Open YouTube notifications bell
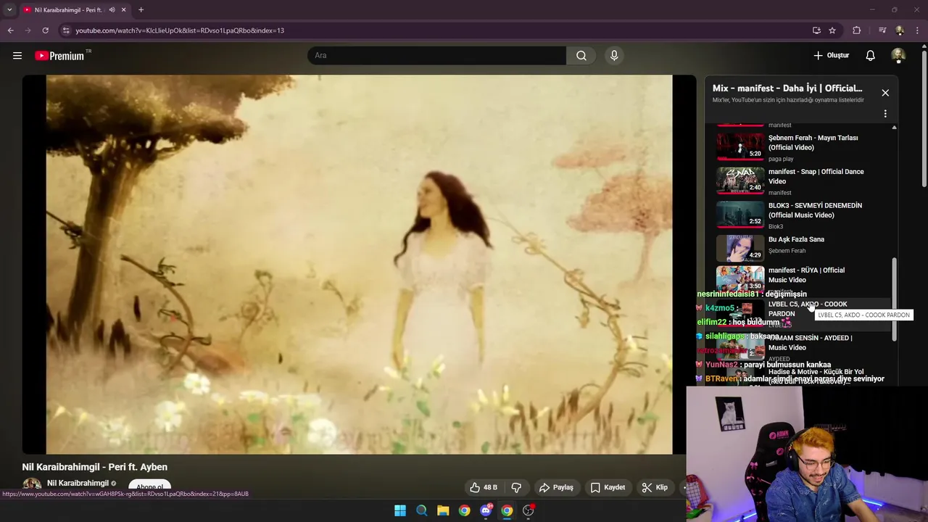928x522 pixels. [871, 55]
